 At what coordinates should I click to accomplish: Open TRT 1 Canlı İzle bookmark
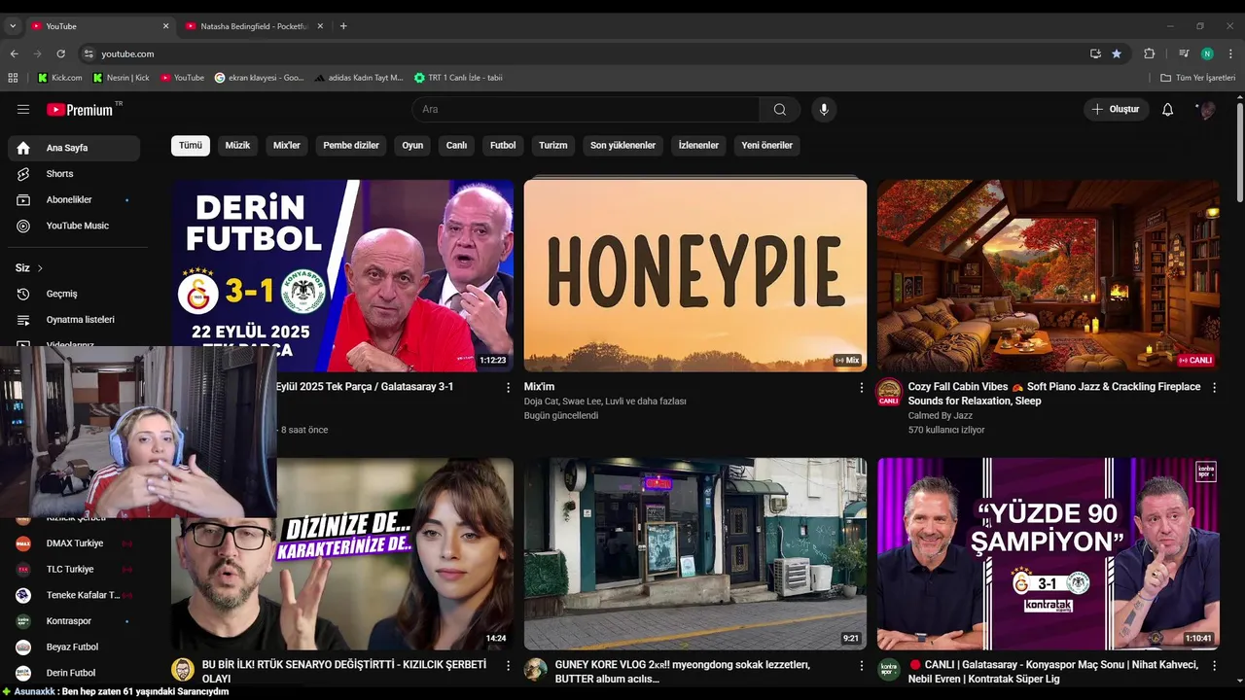pyautogui.click(x=458, y=78)
